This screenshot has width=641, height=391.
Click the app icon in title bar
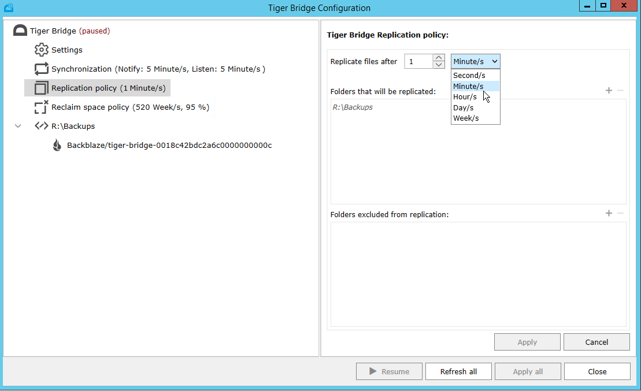[x=9, y=8]
